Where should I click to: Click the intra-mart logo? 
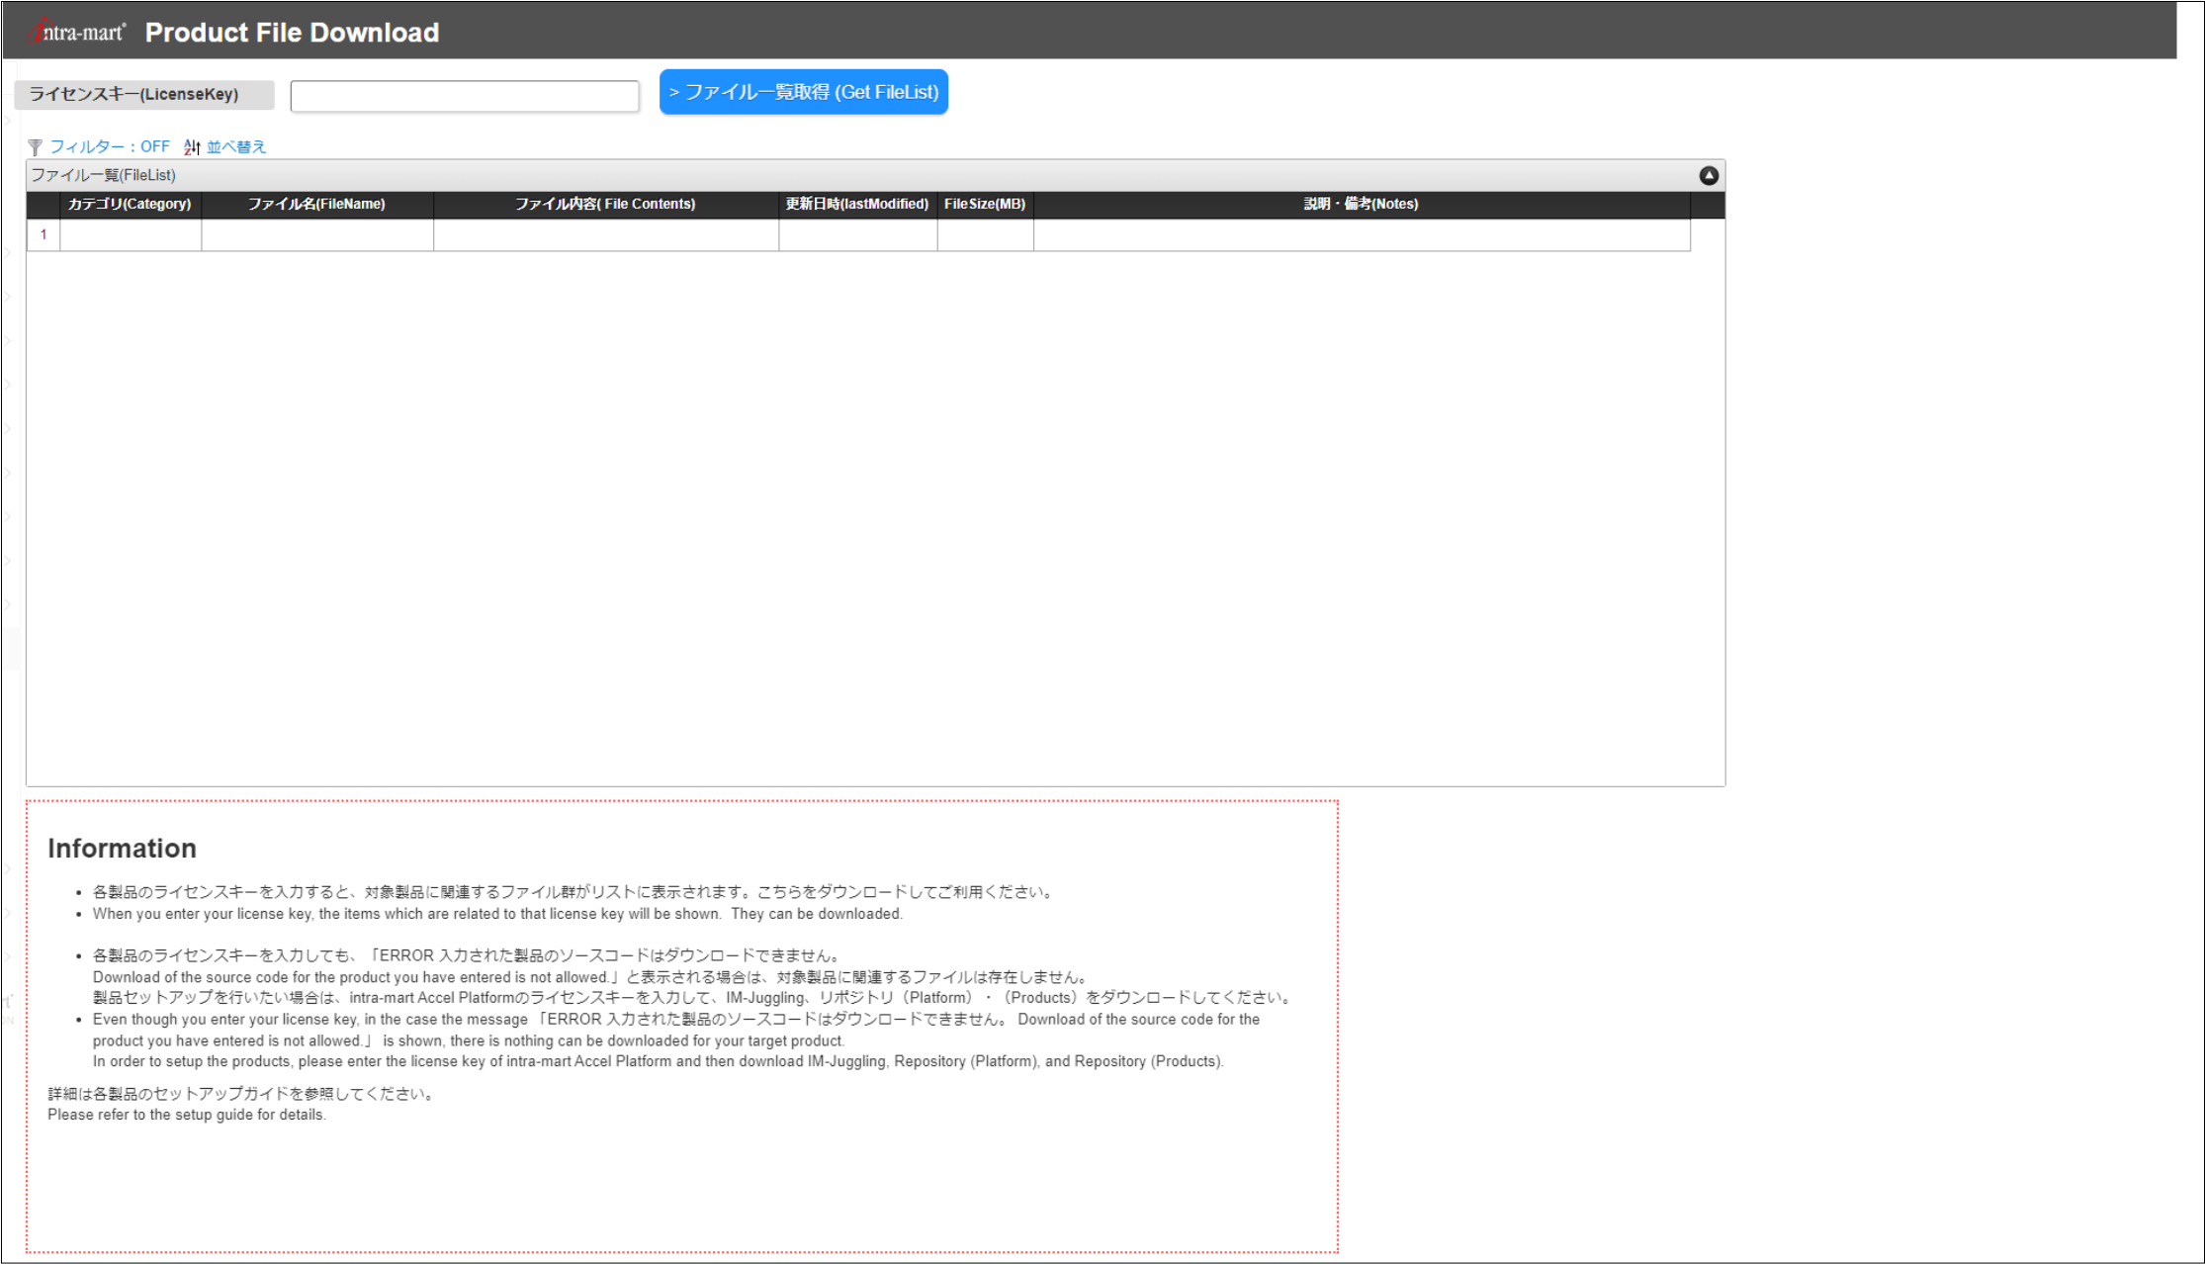(78, 32)
